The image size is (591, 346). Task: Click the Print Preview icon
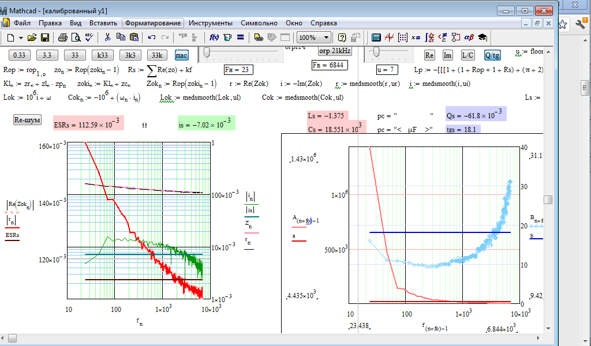(76, 37)
